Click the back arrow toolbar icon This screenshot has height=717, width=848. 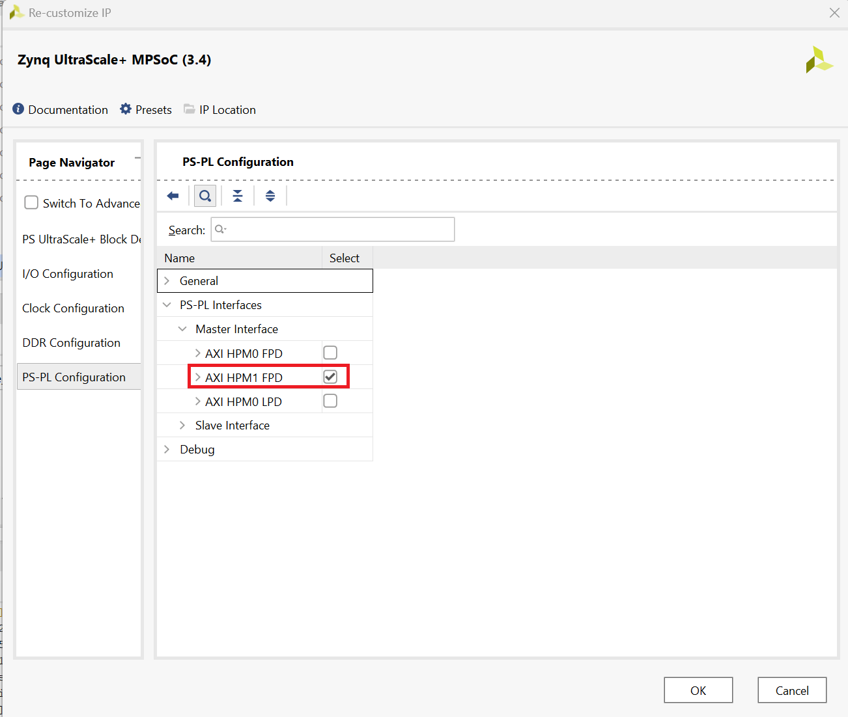coord(173,196)
